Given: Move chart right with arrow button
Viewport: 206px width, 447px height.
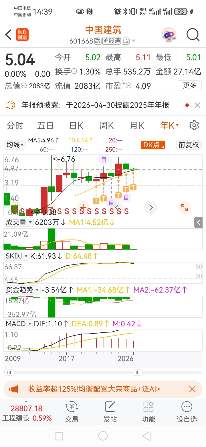Looking at the screenshot, I should (151, 207).
